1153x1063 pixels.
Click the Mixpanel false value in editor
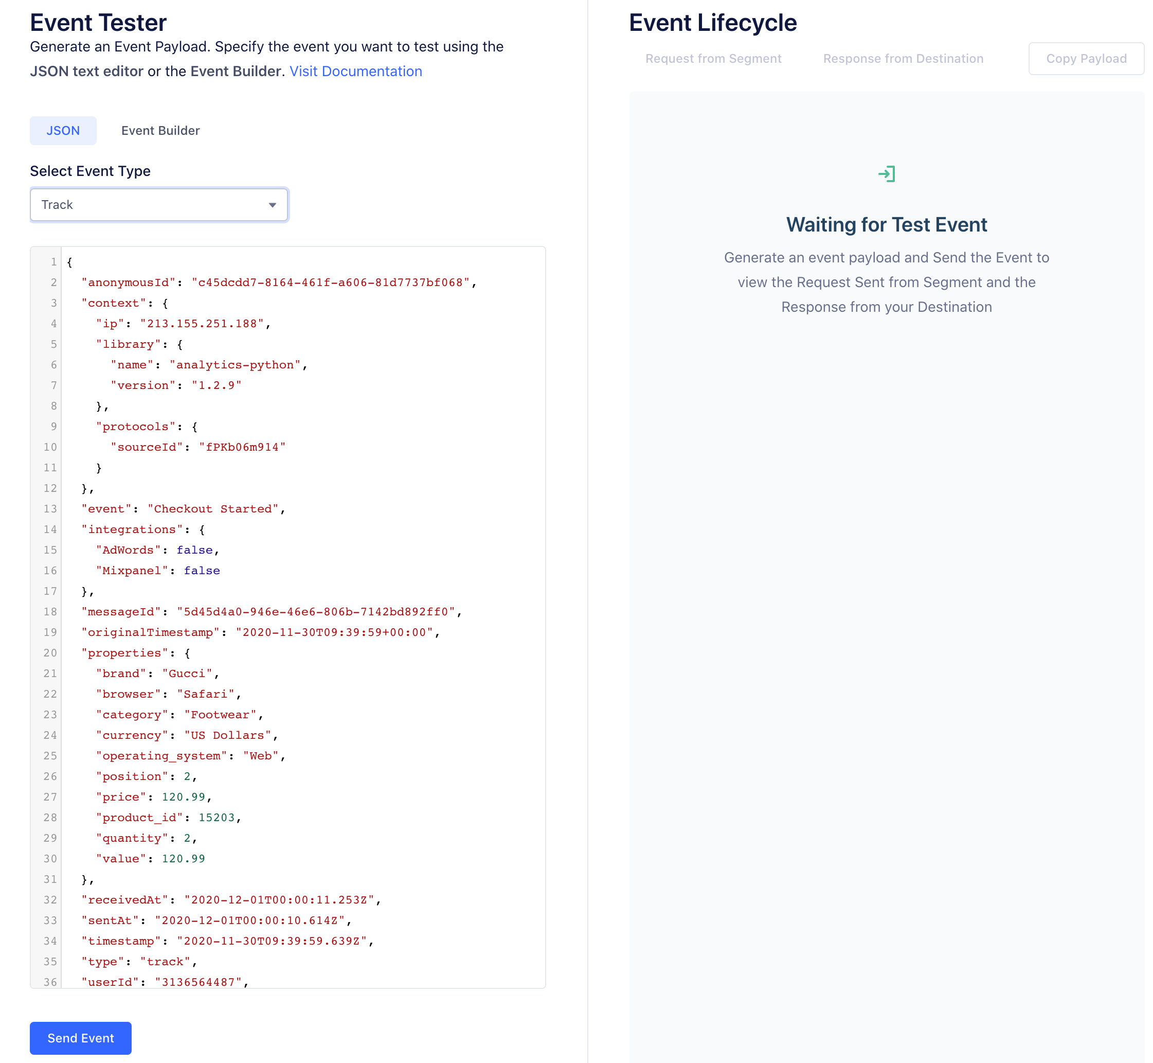tap(202, 571)
